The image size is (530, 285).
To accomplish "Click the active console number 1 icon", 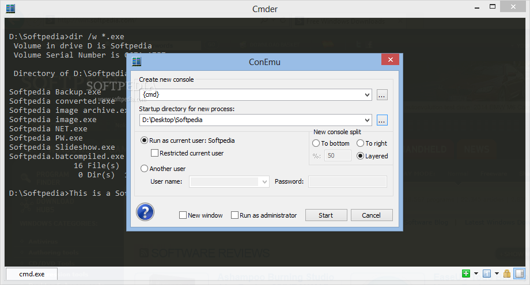I will [487, 273].
